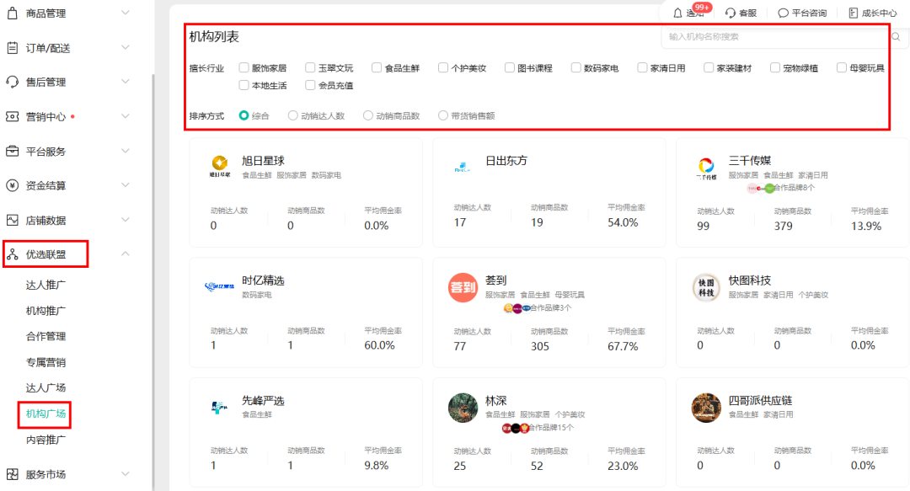Click the 旭日星球 logo icon
The width and height of the screenshot is (910, 491).
219,167
